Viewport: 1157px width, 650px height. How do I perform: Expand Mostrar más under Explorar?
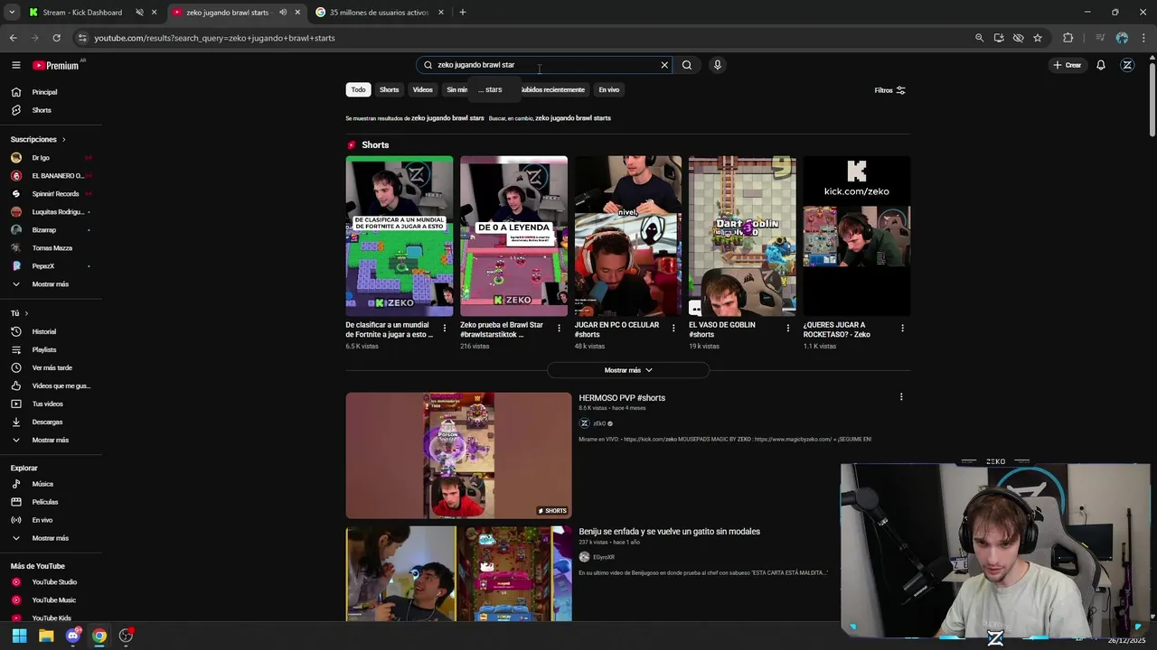[50, 538]
